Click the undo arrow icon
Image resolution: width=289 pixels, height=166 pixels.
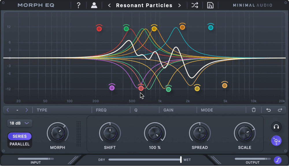[268, 110]
